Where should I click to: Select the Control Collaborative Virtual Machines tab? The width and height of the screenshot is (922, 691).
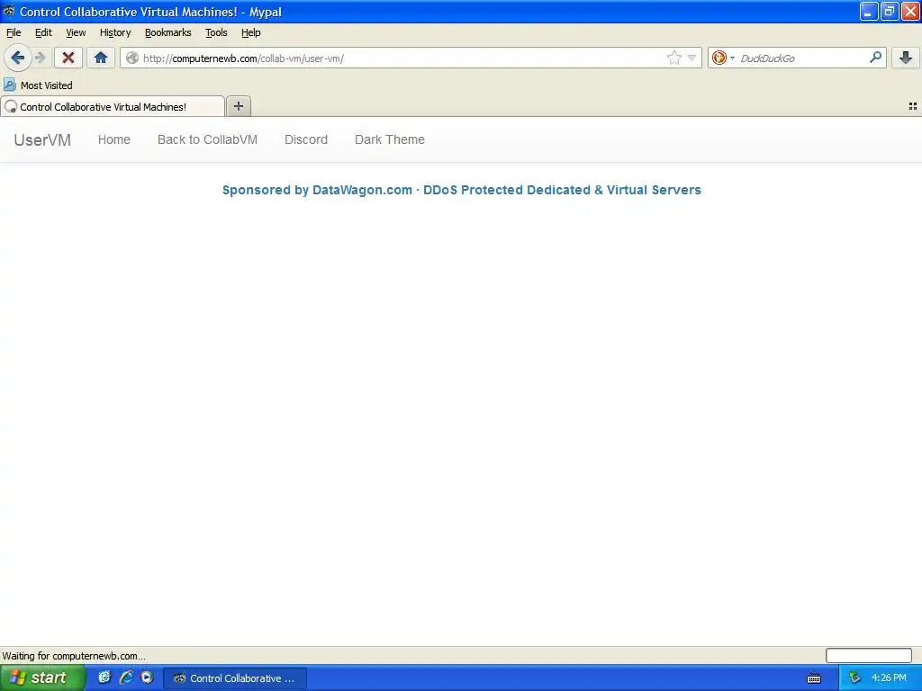coord(113,106)
